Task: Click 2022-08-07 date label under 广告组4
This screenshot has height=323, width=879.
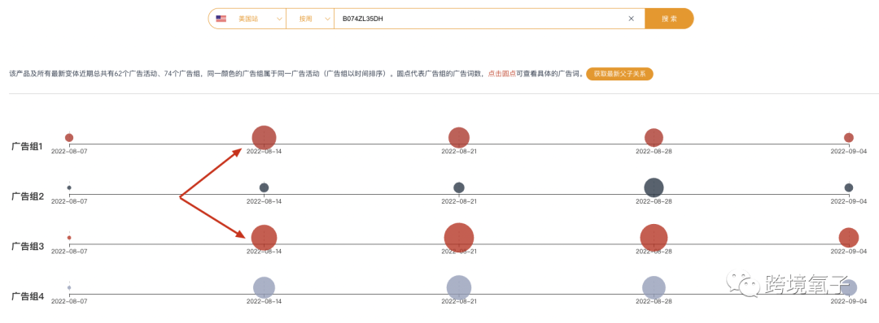Action: coord(69,301)
